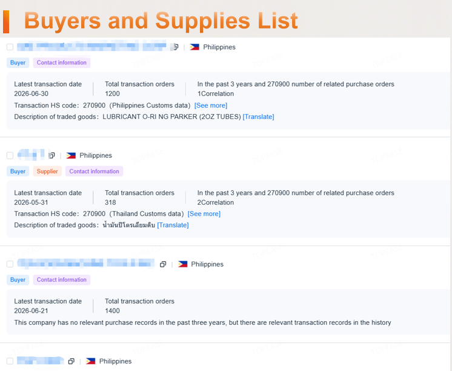Expand See more for Philippines Customs data

click(x=211, y=105)
